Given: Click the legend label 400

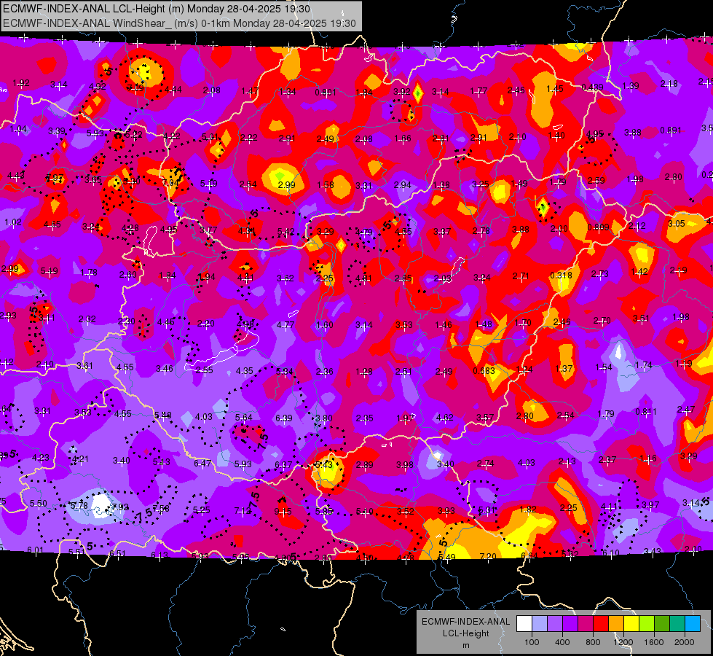Looking at the screenshot, I should pyautogui.click(x=562, y=642).
